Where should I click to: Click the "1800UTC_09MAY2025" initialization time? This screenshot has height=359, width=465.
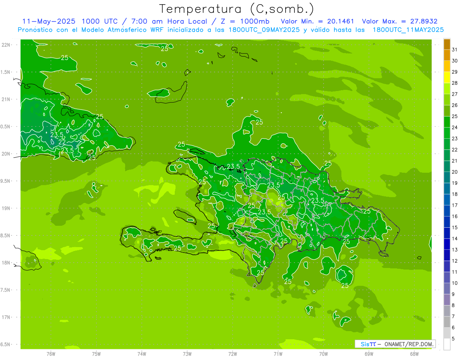pos(264,30)
